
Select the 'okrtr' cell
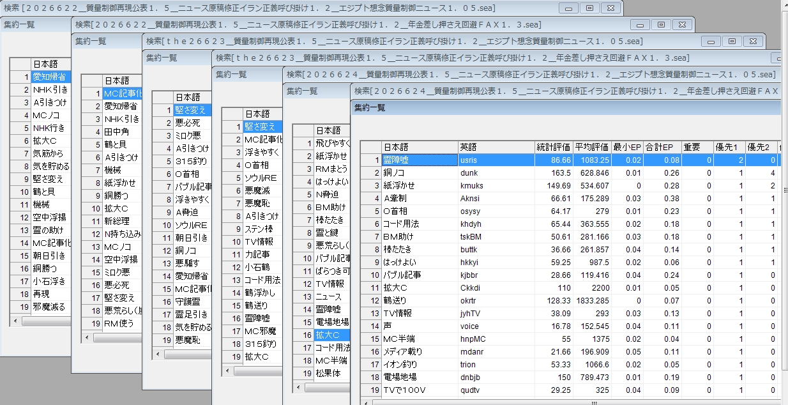click(496, 301)
